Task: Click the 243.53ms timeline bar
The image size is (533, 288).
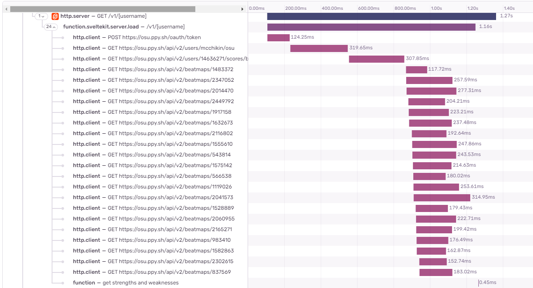Action: 434,155
